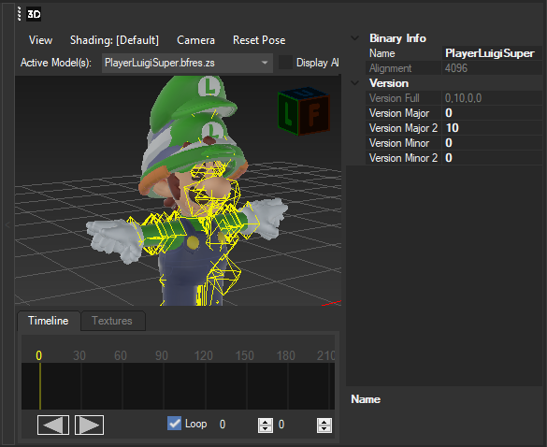Click the current frame stepper arrows

266,425
